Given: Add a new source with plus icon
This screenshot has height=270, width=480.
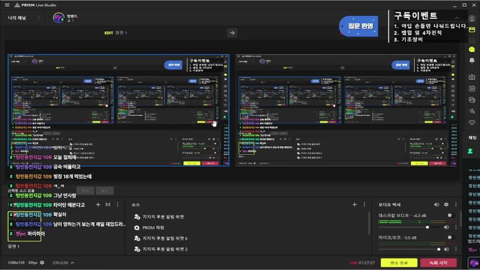Looking at the screenshot, I should coord(354,205).
